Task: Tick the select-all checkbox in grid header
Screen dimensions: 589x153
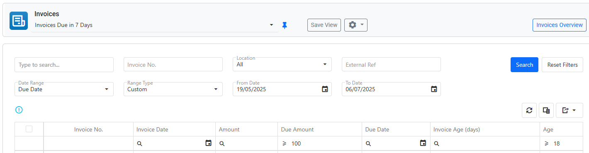Action: pos(29,129)
